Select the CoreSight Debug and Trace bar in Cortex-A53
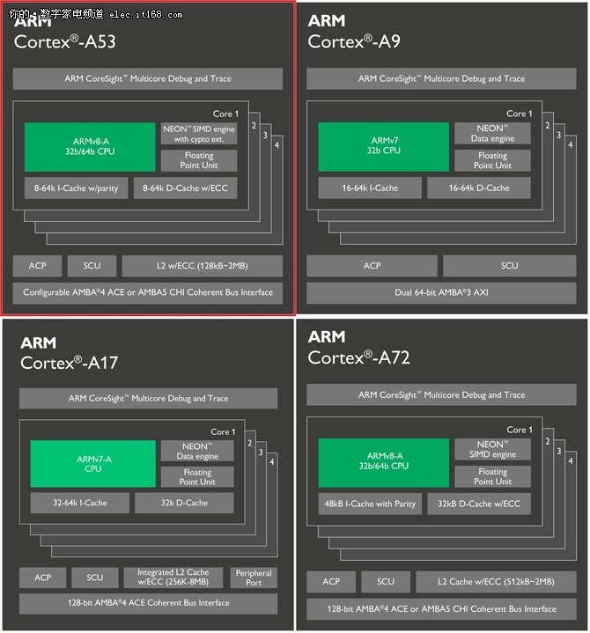 coord(148,78)
